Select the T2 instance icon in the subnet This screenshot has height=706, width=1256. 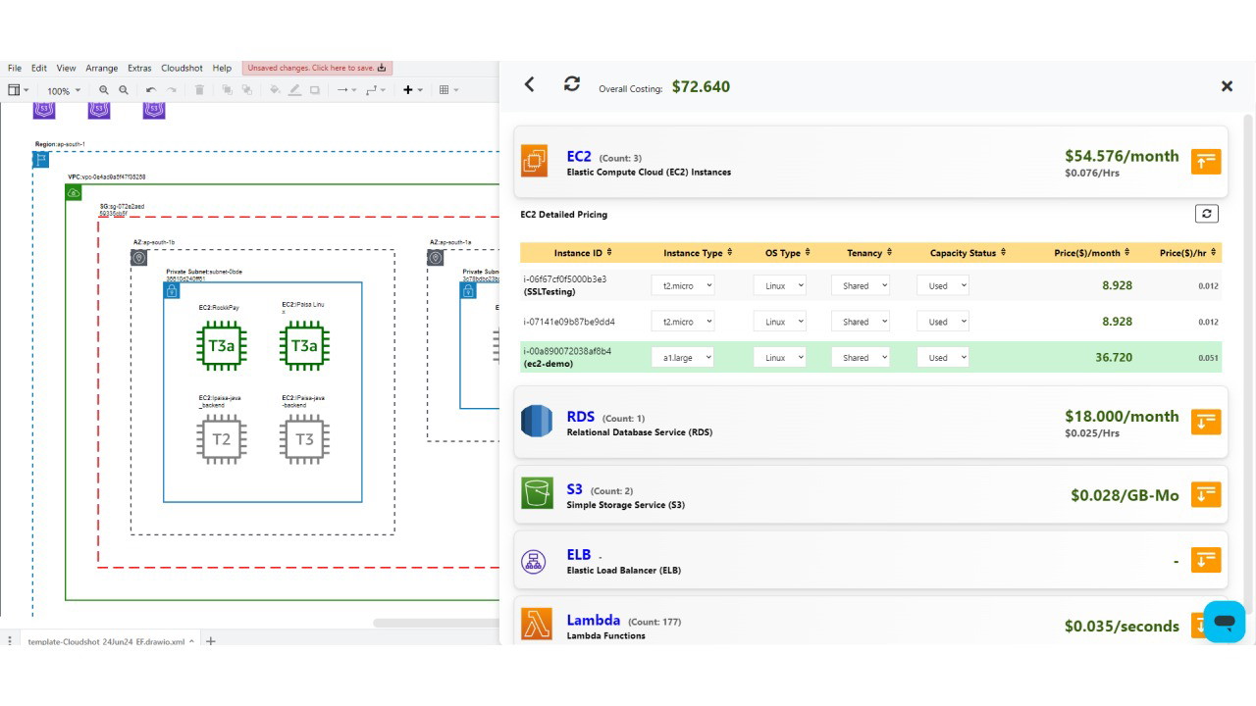(x=222, y=439)
